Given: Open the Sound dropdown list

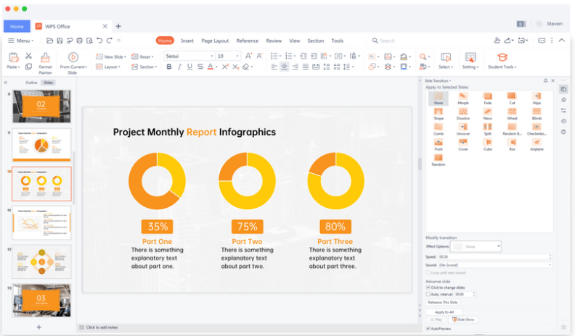Looking at the screenshot, I should tap(550, 265).
